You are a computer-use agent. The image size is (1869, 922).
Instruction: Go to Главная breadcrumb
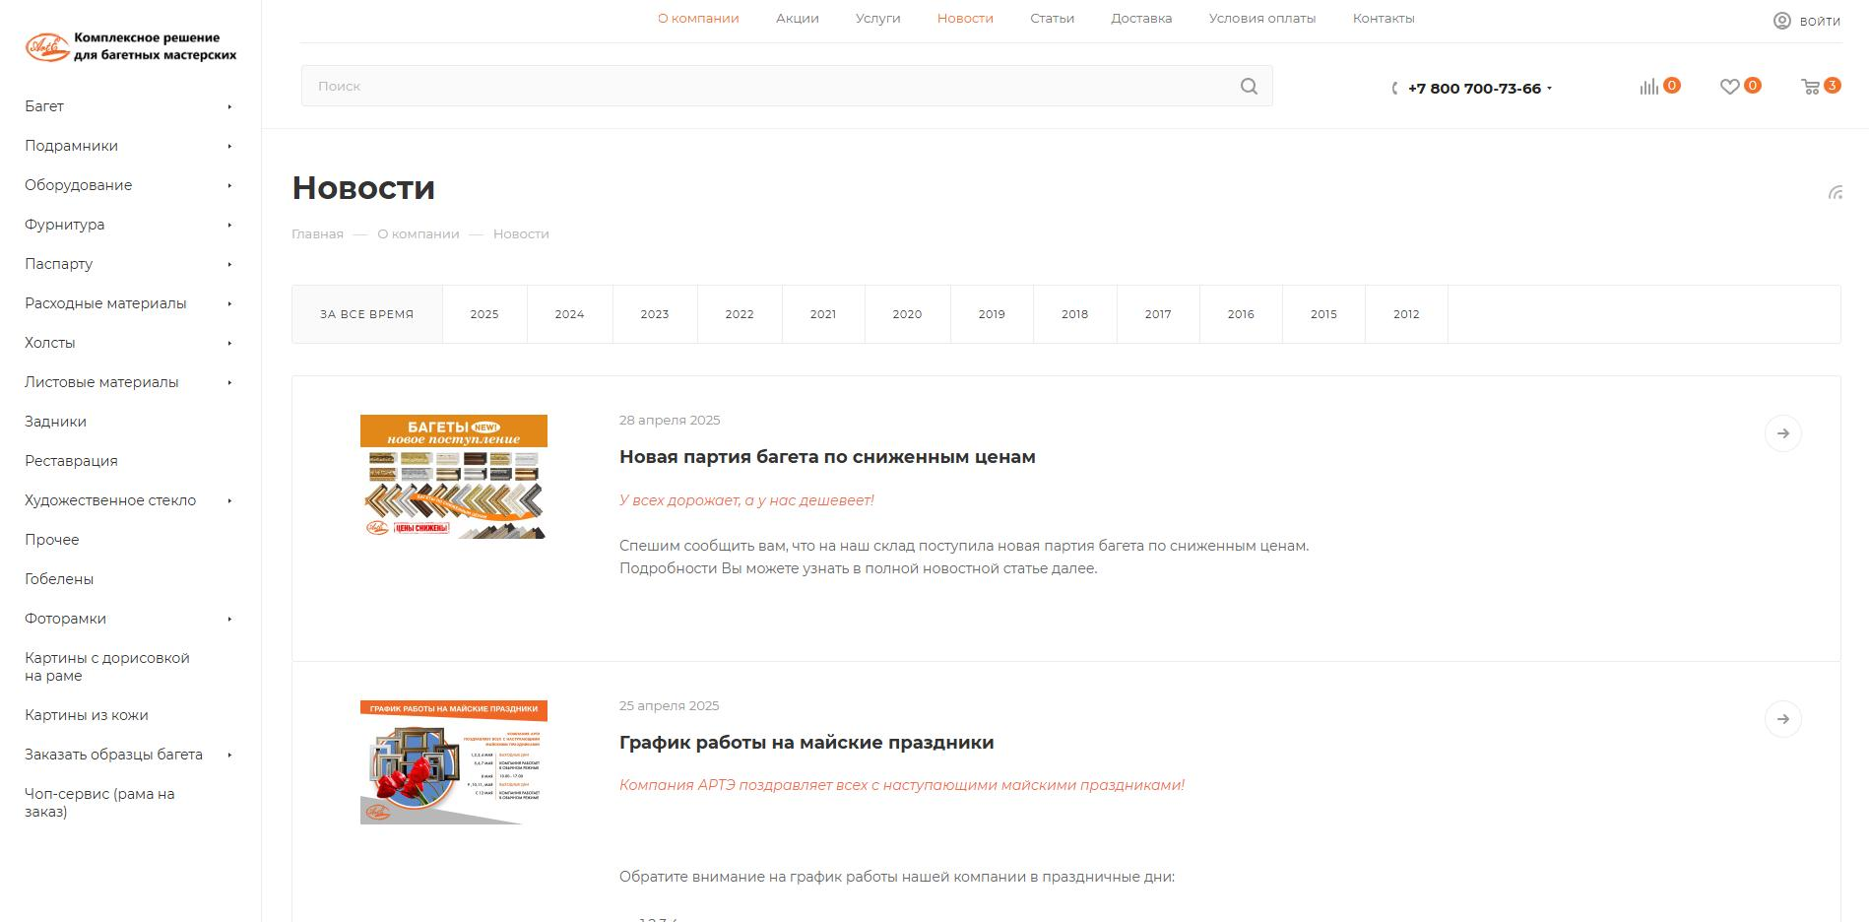(x=317, y=234)
